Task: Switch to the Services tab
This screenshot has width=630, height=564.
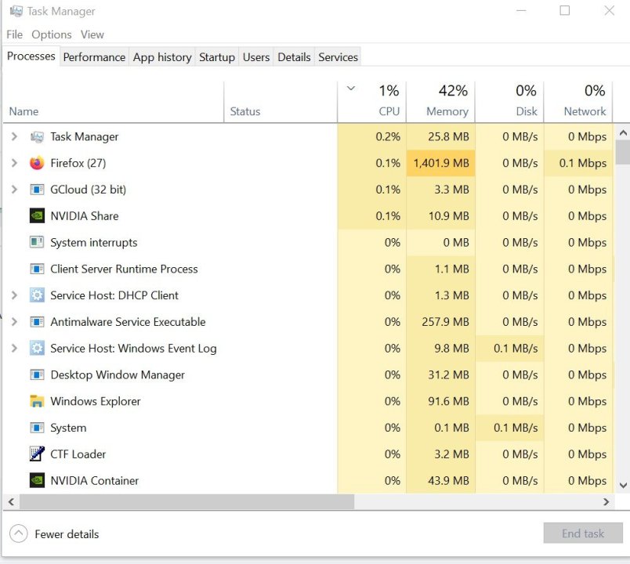Action: tap(338, 56)
